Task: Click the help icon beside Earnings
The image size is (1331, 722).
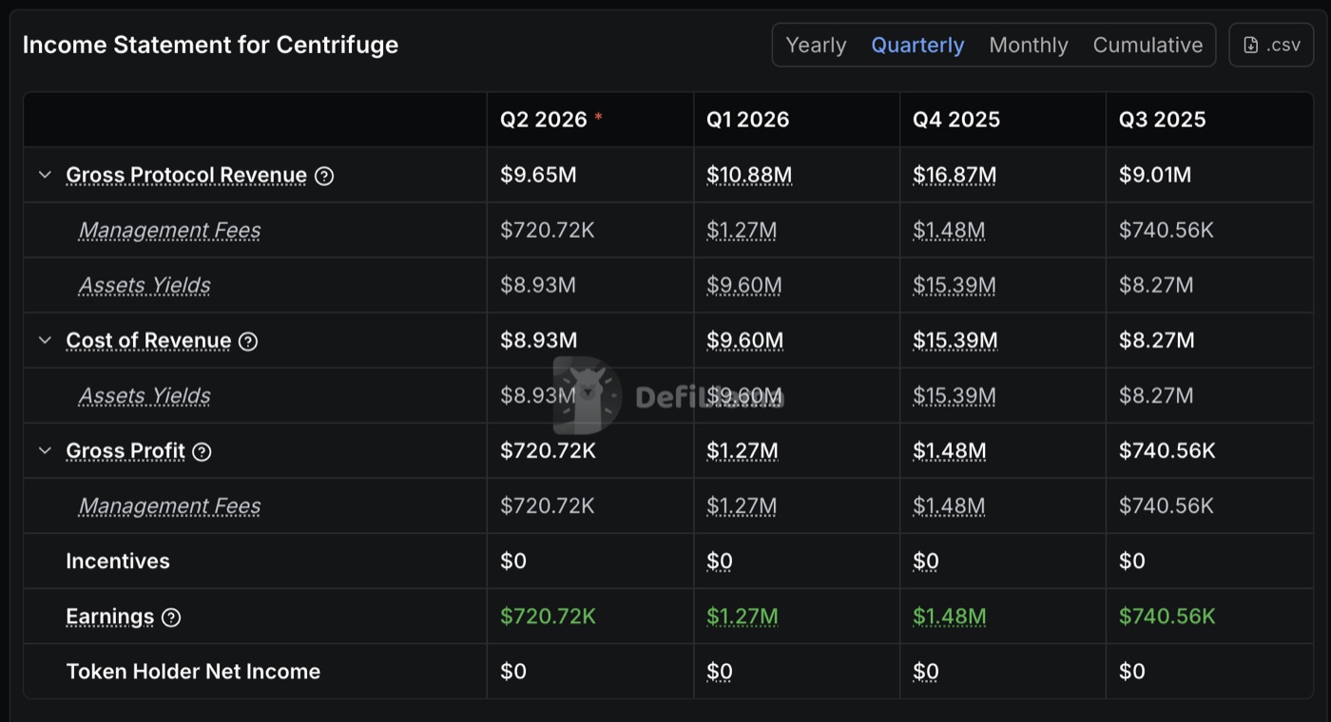Action: tap(171, 617)
